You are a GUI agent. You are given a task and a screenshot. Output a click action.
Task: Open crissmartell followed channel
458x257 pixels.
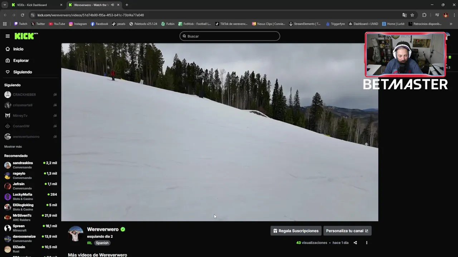(23, 105)
